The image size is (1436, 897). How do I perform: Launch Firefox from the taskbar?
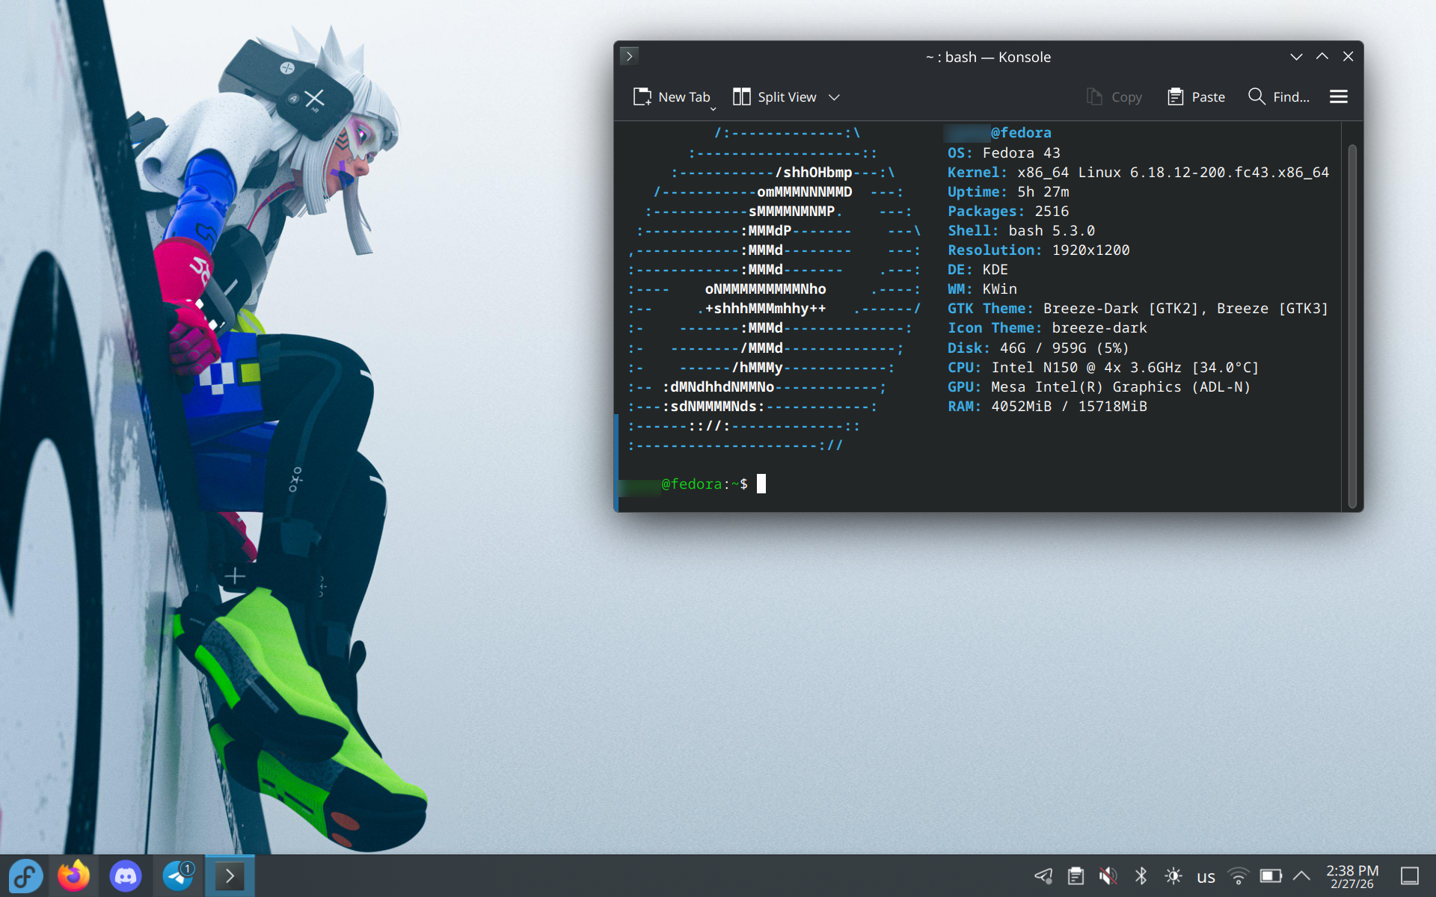tap(73, 876)
